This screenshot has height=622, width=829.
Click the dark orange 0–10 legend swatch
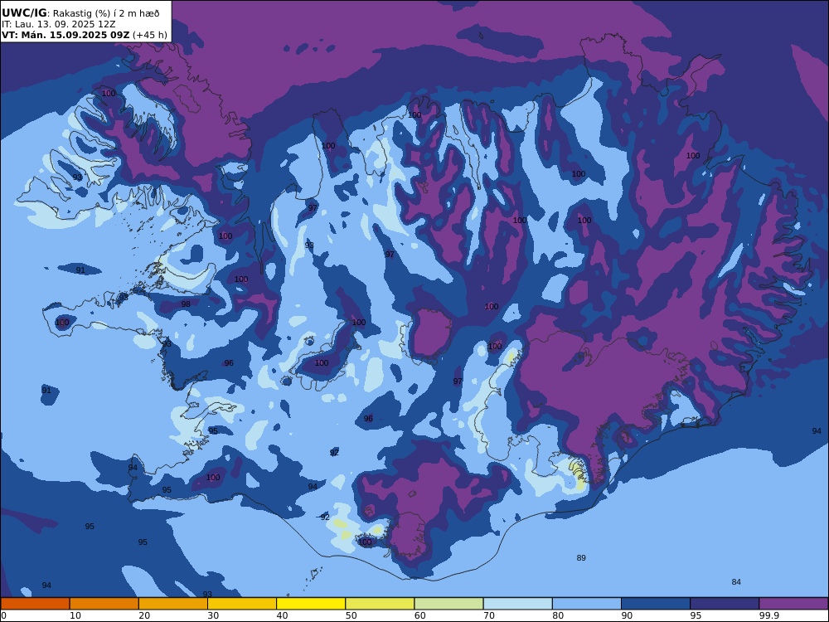coord(35,604)
